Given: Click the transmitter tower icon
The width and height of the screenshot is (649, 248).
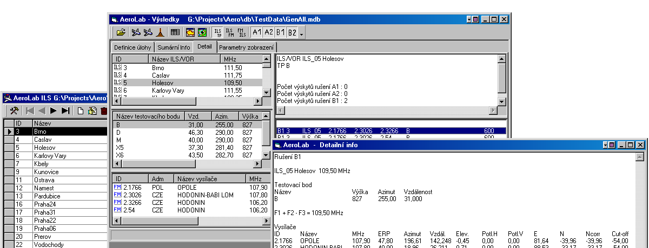Looking at the screenshot, I should (x=161, y=32).
